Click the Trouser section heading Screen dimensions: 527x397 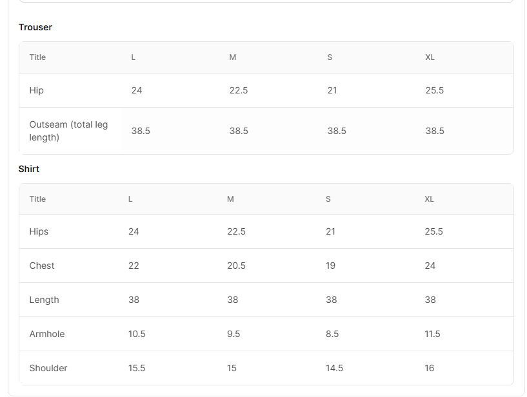pyautogui.click(x=35, y=27)
